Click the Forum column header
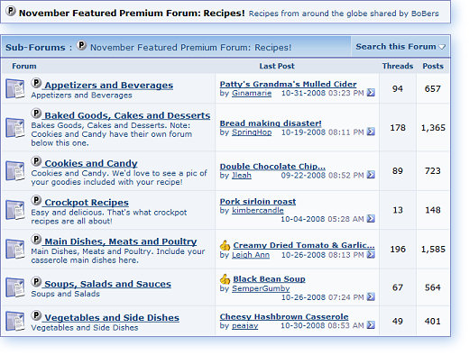The height and width of the screenshot is (355, 469). (24, 66)
